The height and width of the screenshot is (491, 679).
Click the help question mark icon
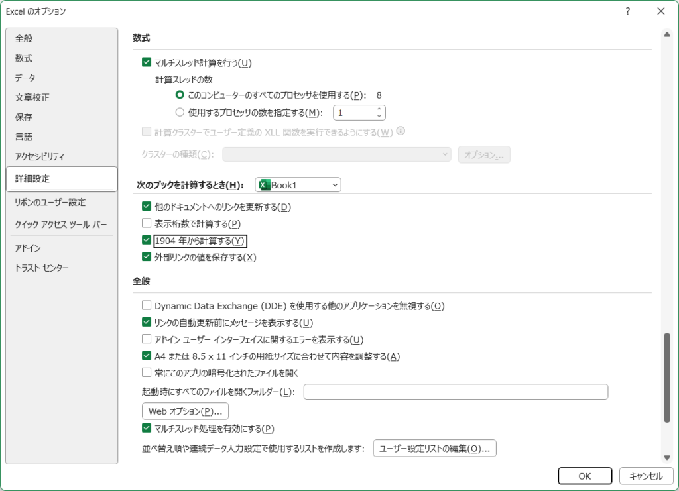coord(627,11)
